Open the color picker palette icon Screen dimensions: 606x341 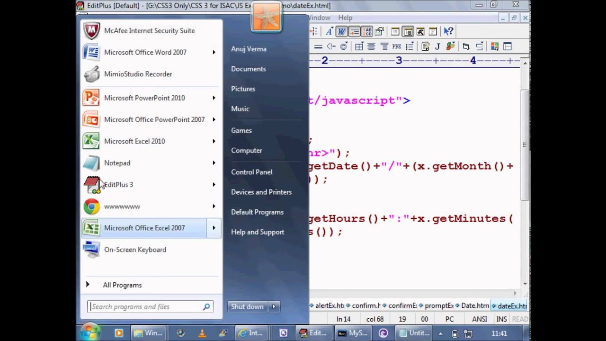point(494,46)
